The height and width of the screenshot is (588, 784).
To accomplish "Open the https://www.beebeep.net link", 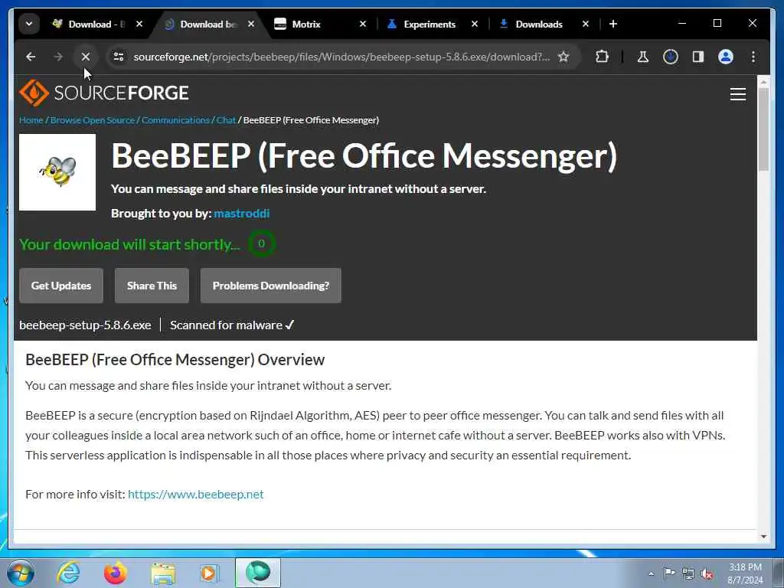I will tap(195, 494).
